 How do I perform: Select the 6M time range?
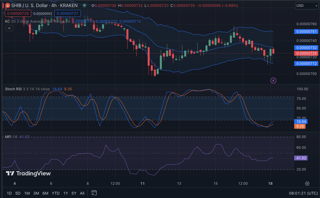tap(45, 193)
